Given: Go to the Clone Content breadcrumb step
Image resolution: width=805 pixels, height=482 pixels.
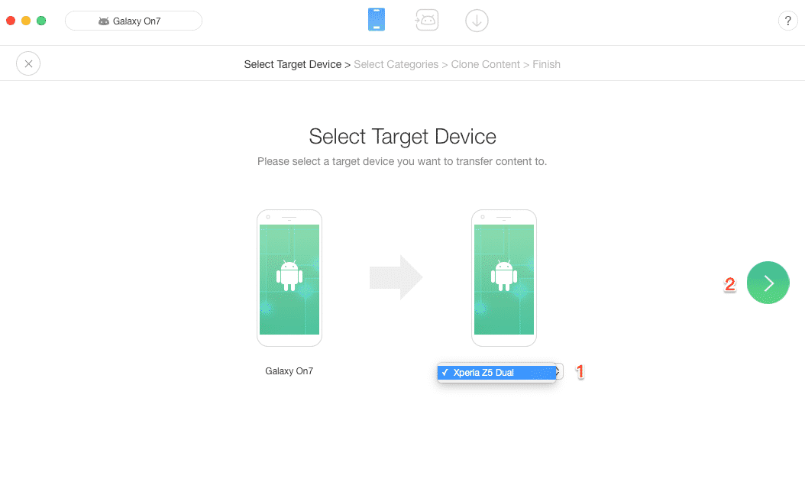Looking at the screenshot, I should pyautogui.click(x=485, y=64).
